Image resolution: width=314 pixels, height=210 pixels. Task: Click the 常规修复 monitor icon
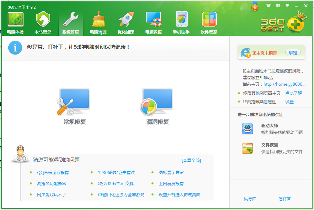74,102
